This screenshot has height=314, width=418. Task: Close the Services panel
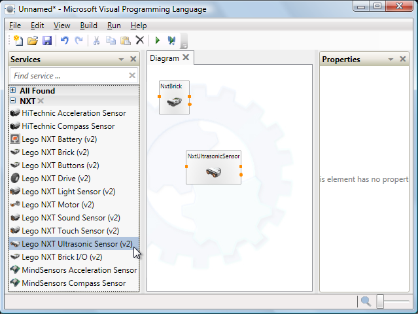pyautogui.click(x=133, y=59)
